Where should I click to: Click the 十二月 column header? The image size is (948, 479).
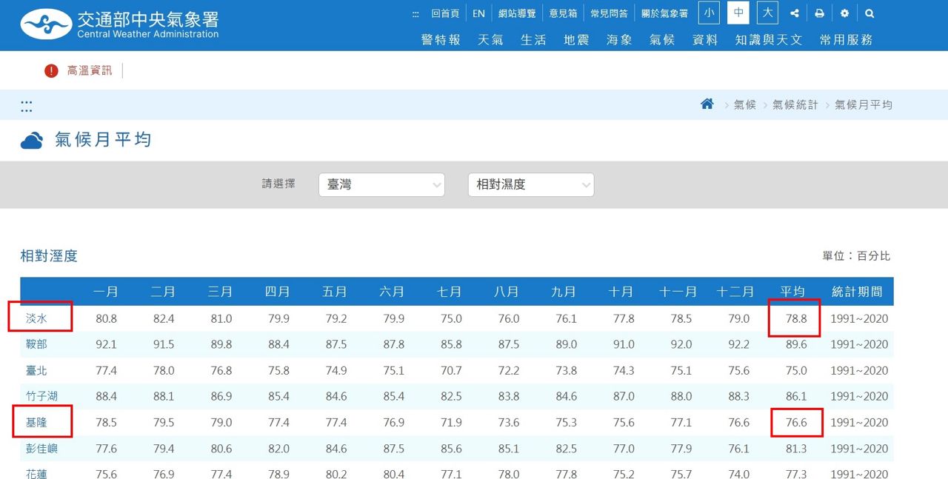(735, 292)
